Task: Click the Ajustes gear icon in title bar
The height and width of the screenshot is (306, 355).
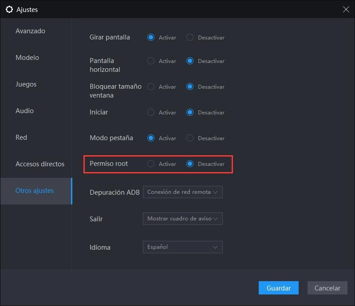Action: tap(9, 9)
